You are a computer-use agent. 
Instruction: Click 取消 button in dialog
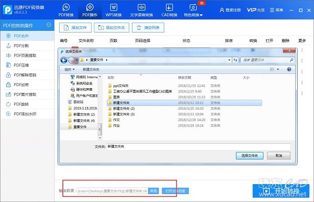tap(278, 156)
